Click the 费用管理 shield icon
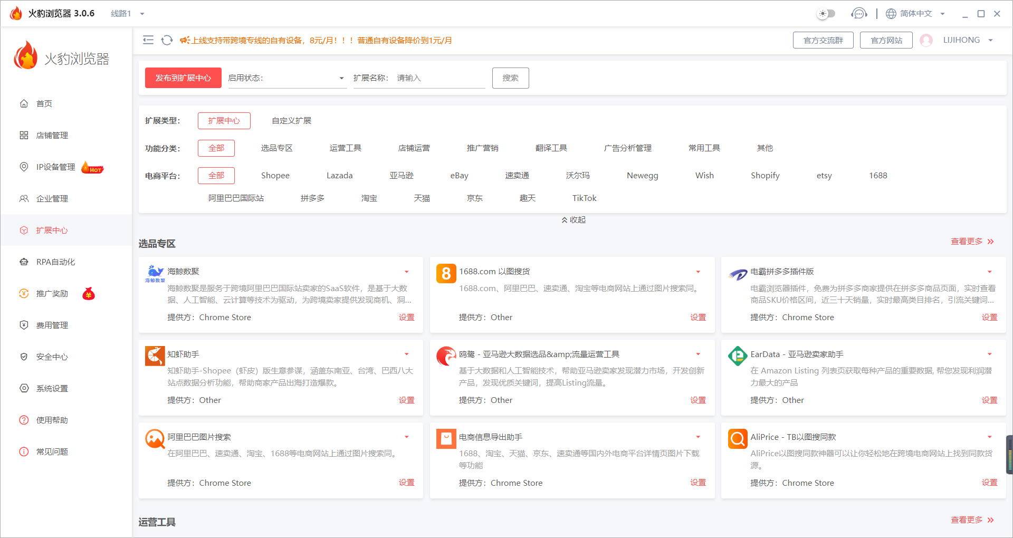This screenshot has height=538, width=1013. (x=24, y=325)
